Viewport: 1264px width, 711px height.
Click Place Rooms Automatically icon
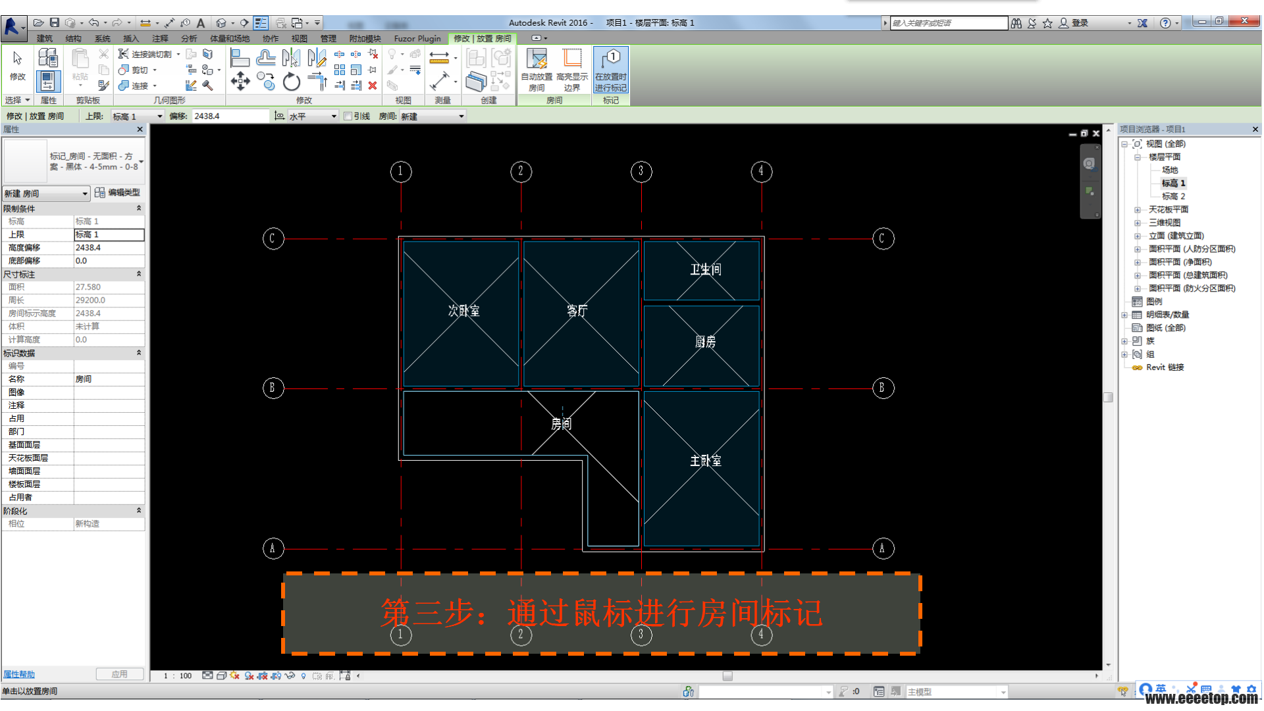pos(537,70)
